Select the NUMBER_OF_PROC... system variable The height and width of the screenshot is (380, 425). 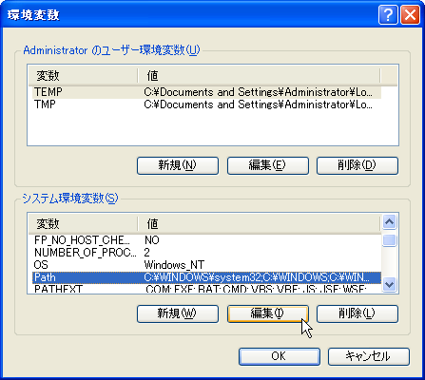[x=206, y=253]
